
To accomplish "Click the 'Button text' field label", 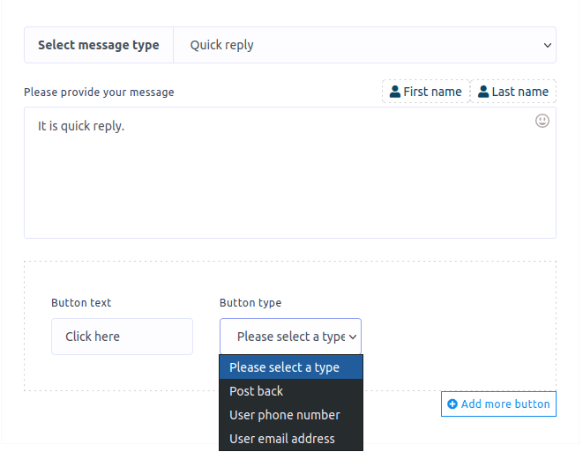I will [81, 303].
